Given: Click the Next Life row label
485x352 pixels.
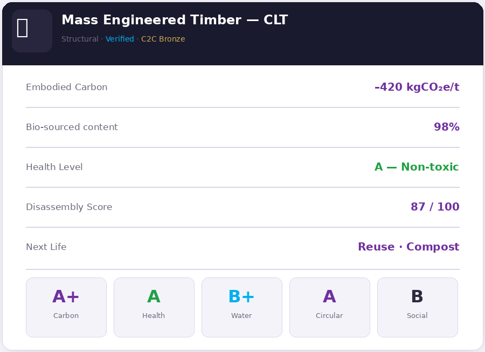Looking at the screenshot, I should pyautogui.click(x=46, y=247).
